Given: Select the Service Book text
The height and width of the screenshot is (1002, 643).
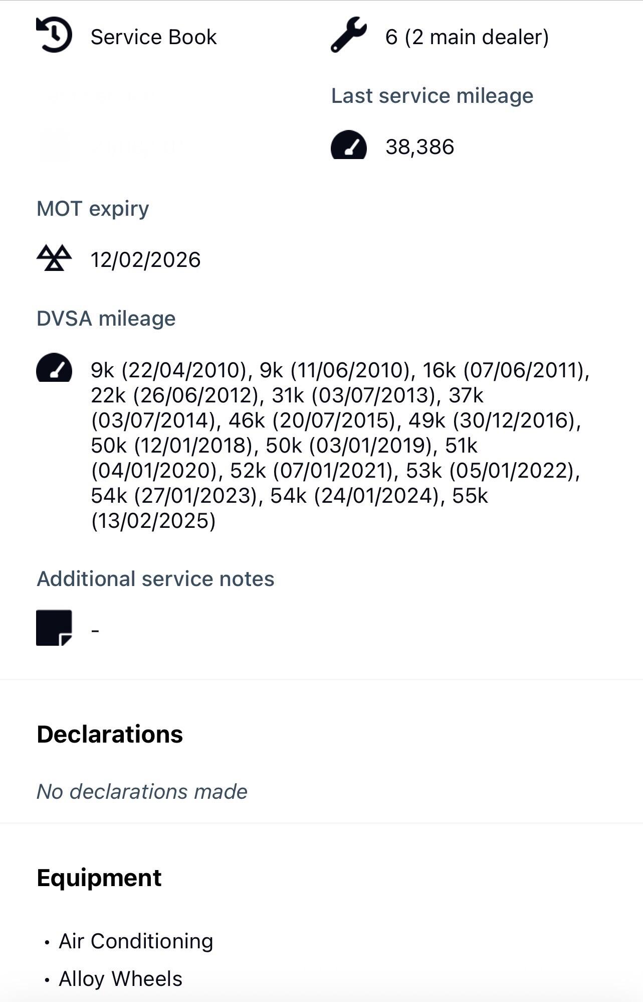Looking at the screenshot, I should (153, 37).
